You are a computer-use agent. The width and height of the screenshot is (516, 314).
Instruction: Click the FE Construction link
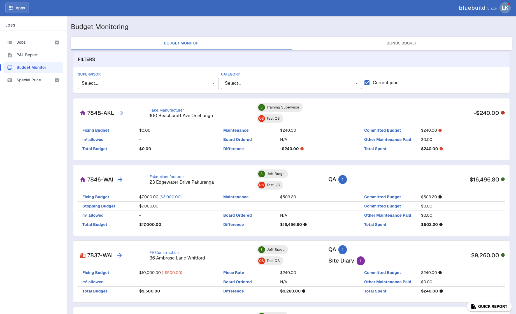click(x=164, y=252)
